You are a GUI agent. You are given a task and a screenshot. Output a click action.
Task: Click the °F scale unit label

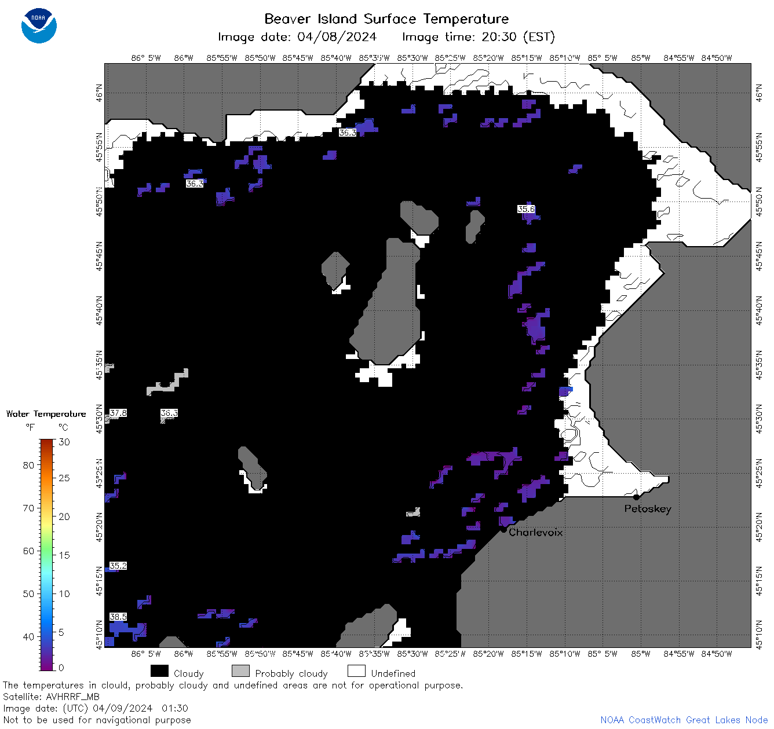pyautogui.click(x=30, y=427)
